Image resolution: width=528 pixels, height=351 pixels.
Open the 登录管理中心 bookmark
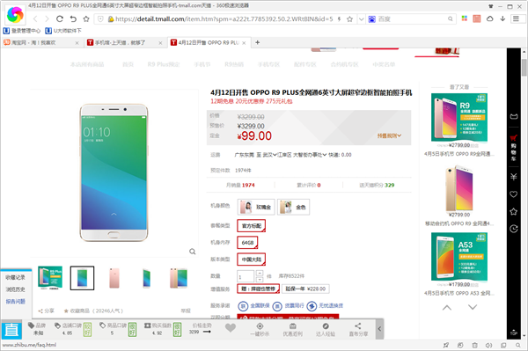(x=22, y=31)
